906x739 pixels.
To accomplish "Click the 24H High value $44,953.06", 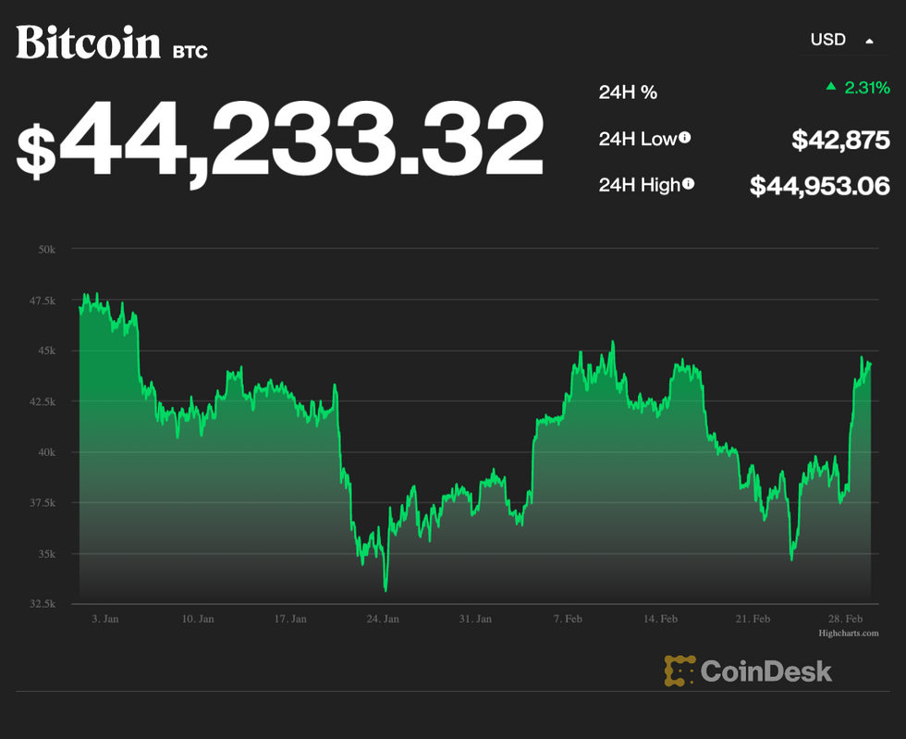I will 819,186.
